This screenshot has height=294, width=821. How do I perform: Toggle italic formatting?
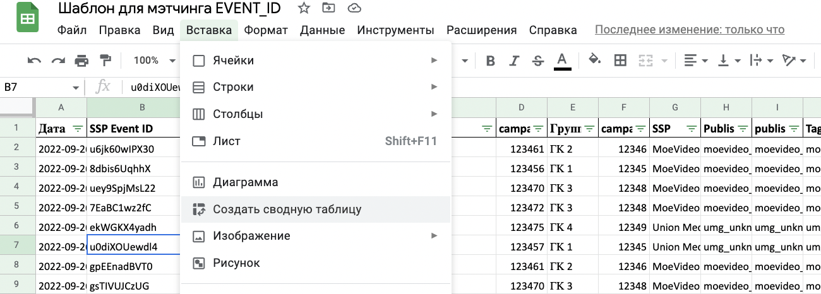click(x=514, y=61)
